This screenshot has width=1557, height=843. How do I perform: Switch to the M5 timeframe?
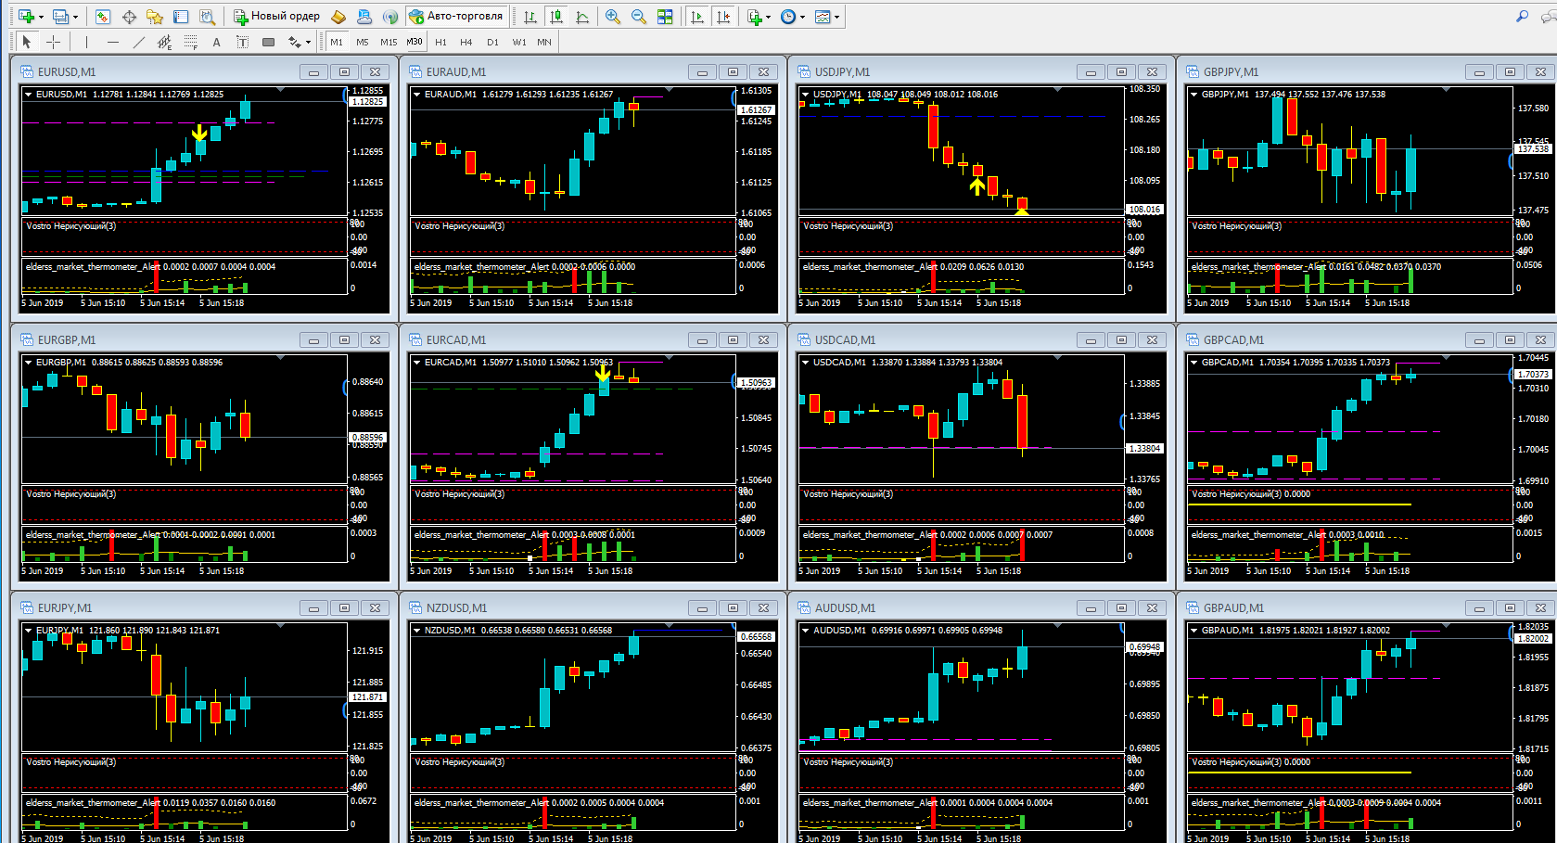[x=362, y=42]
